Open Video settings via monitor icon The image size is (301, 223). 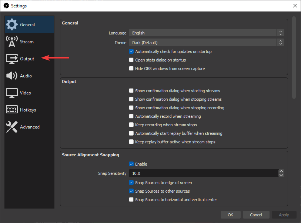pyautogui.click(x=12, y=93)
